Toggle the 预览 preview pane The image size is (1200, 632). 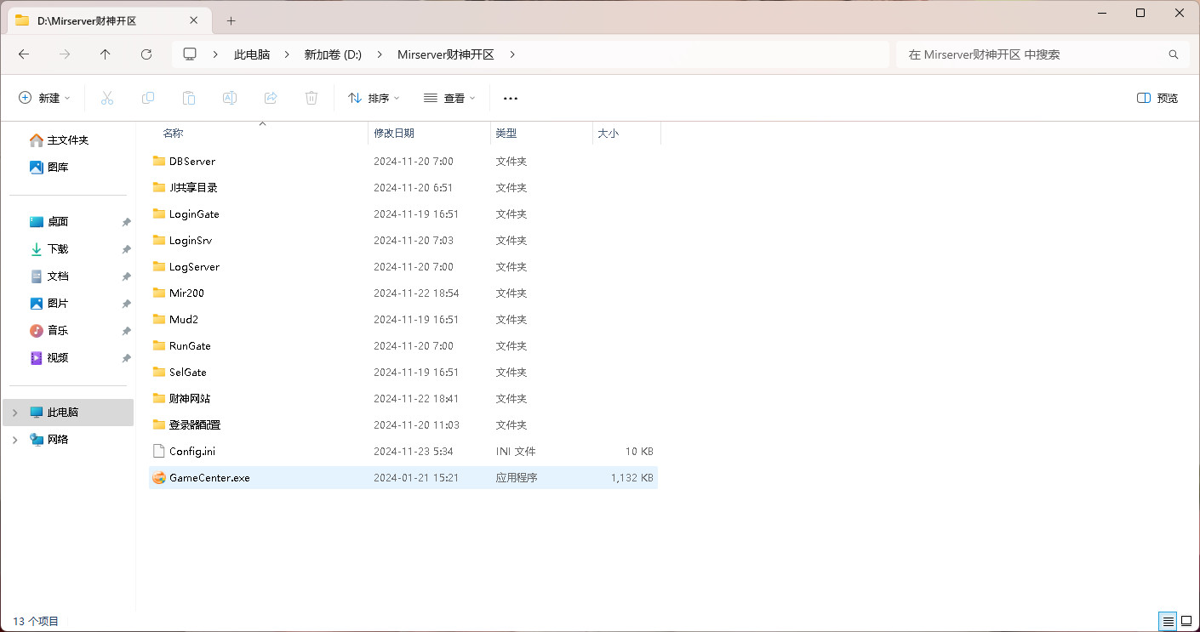[1157, 98]
